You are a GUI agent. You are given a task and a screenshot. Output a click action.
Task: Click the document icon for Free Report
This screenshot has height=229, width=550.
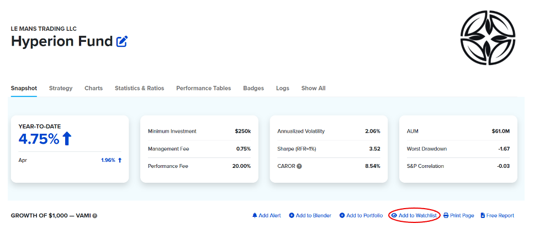pyautogui.click(x=483, y=215)
